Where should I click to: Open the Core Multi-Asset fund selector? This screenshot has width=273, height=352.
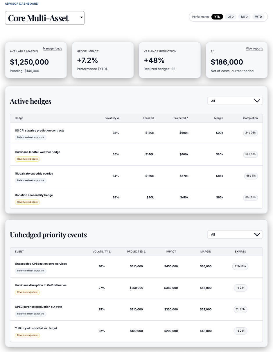coord(44,18)
